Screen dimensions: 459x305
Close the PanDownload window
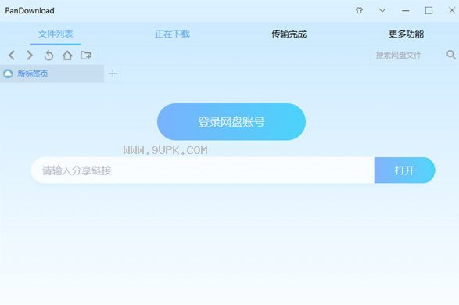point(452,10)
